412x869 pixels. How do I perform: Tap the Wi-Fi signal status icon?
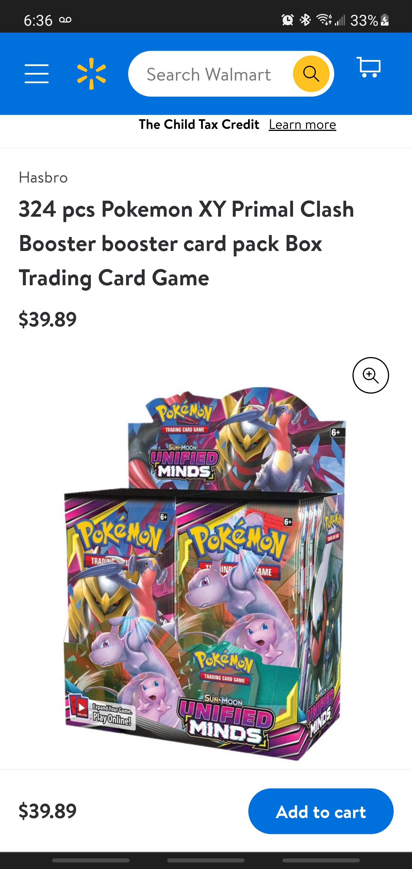click(x=324, y=20)
